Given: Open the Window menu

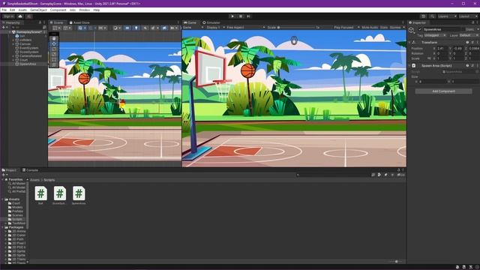Looking at the screenshot, I should [85, 10].
